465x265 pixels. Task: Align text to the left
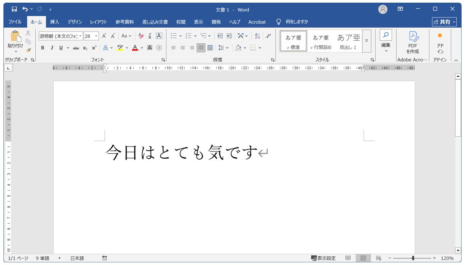click(174, 48)
